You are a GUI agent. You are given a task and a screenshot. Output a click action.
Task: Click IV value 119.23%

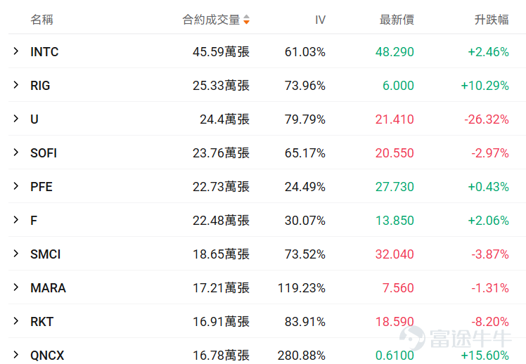pyautogui.click(x=302, y=288)
